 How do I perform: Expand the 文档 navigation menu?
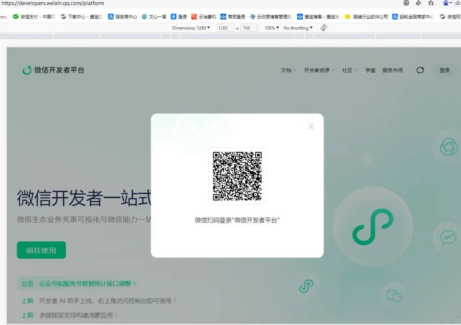(x=289, y=70)
